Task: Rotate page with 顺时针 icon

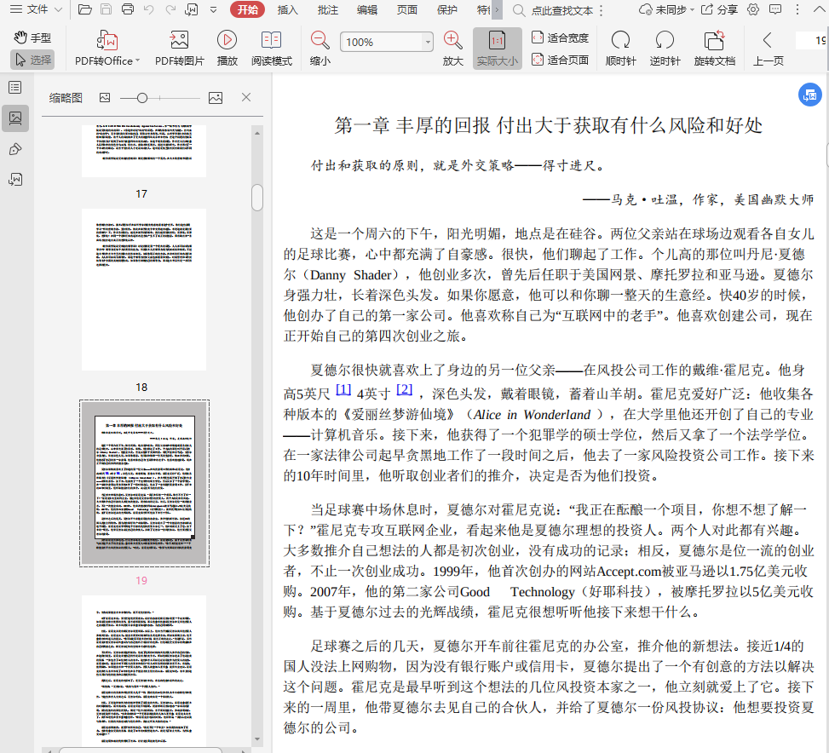Action: tap(620, 40)
